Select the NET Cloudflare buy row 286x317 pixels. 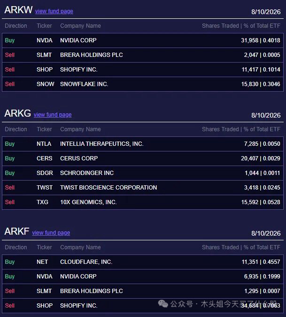click(x=143, y=262)
